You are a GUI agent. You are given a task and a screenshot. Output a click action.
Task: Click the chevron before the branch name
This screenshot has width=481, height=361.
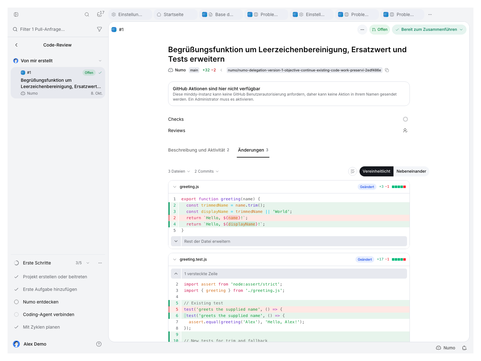click(221, 70)
